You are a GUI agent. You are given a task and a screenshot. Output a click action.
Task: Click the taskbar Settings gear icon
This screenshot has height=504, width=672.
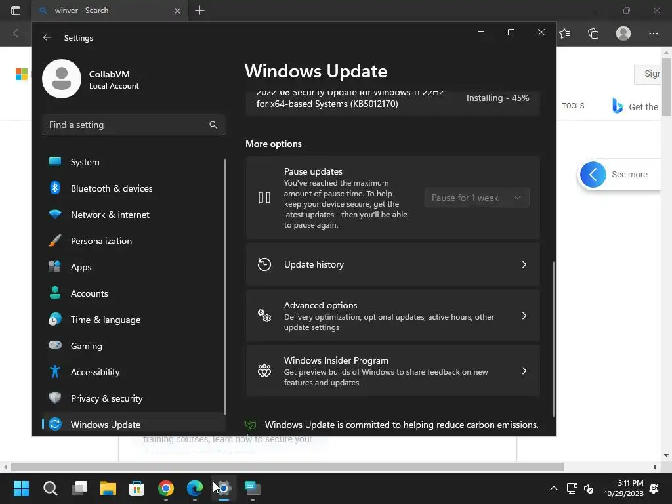(x=223, y=488)
